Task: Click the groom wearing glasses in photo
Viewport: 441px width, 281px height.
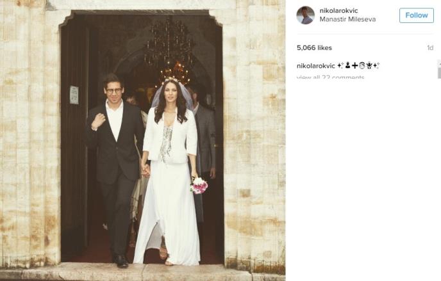Action: [115, 168]
